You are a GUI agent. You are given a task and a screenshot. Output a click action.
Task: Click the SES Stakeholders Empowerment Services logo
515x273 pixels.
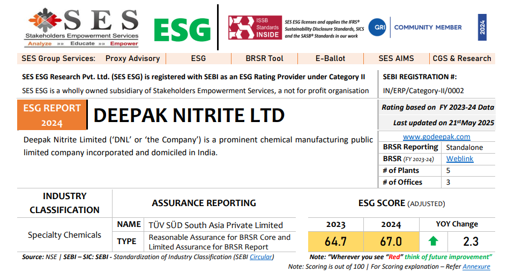coord(82,27)
